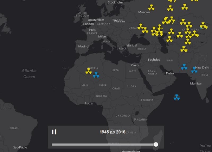Select the leftmost yellow marker in Ukraine

pos(140,26)
